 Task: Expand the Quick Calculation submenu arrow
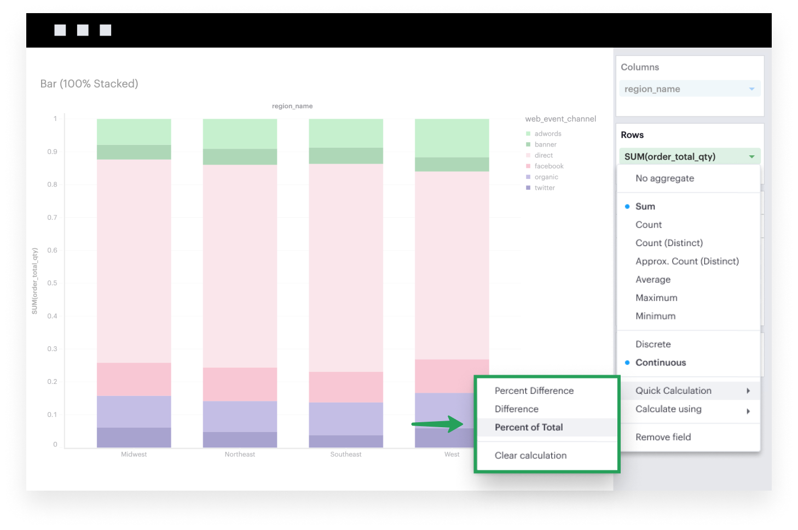point(748,391)
